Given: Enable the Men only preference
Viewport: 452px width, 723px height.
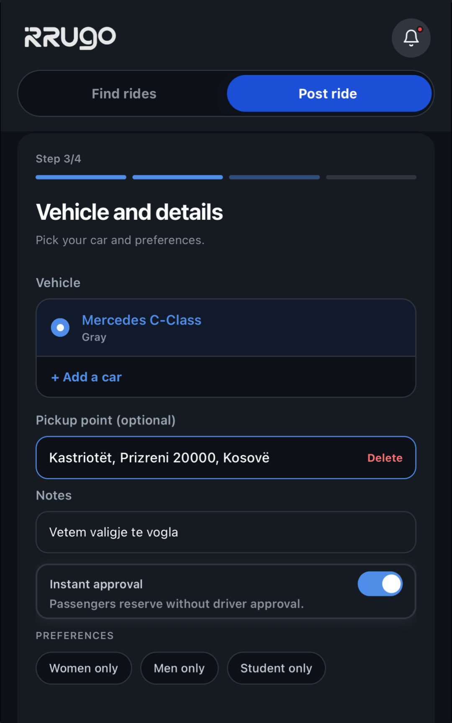Looking at the screenshot, I should [x=179, y=668].
